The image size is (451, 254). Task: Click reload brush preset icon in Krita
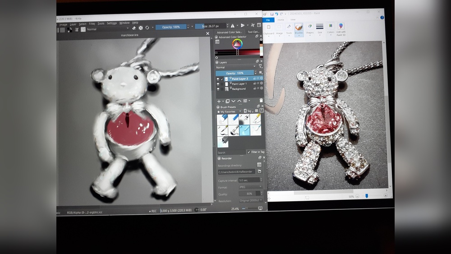[147, 28]
